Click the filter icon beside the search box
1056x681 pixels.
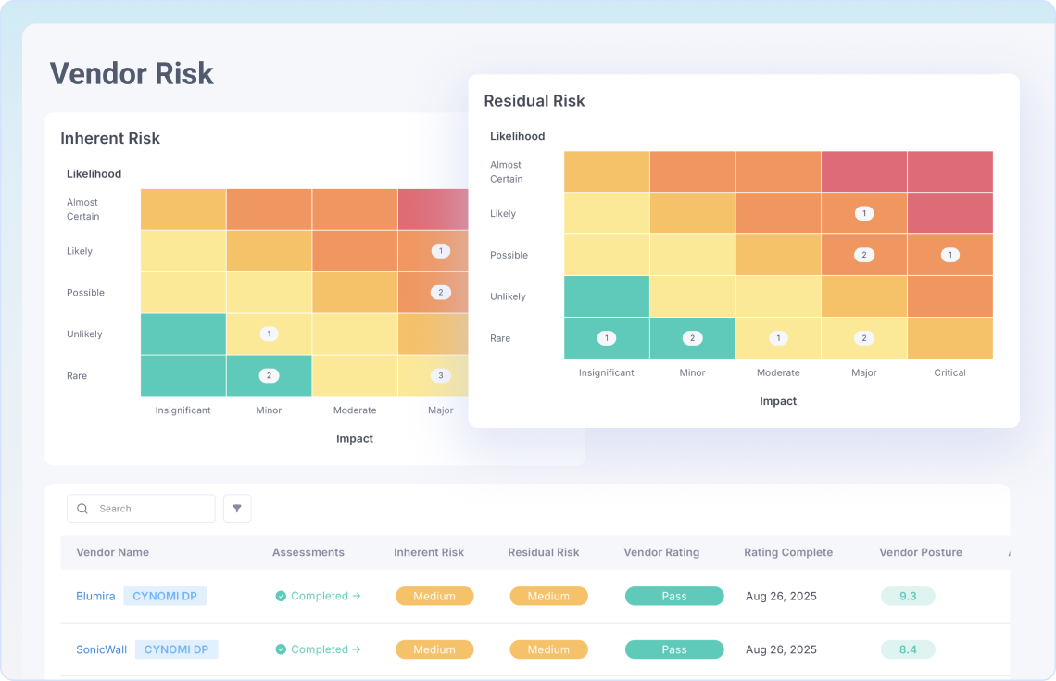(237, 509)
